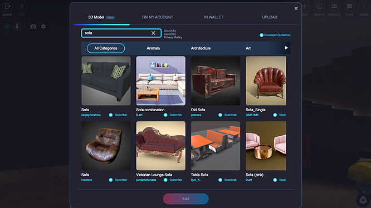Click Sketchfab icon under Sofa combination
The image size is (371, 208).
point(165,115)
